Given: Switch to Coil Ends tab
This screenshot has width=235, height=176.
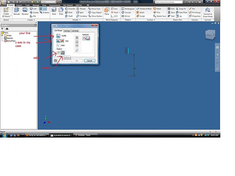Looking at the screenshot, I should point(75,31).
